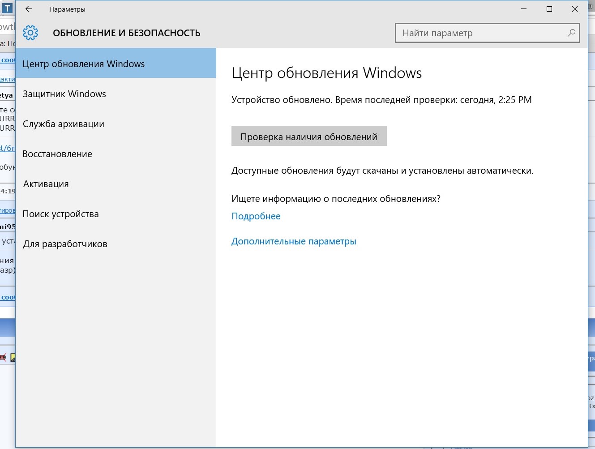Focus the Найти параметр search field
595x449 pixels.
point(488,33)
